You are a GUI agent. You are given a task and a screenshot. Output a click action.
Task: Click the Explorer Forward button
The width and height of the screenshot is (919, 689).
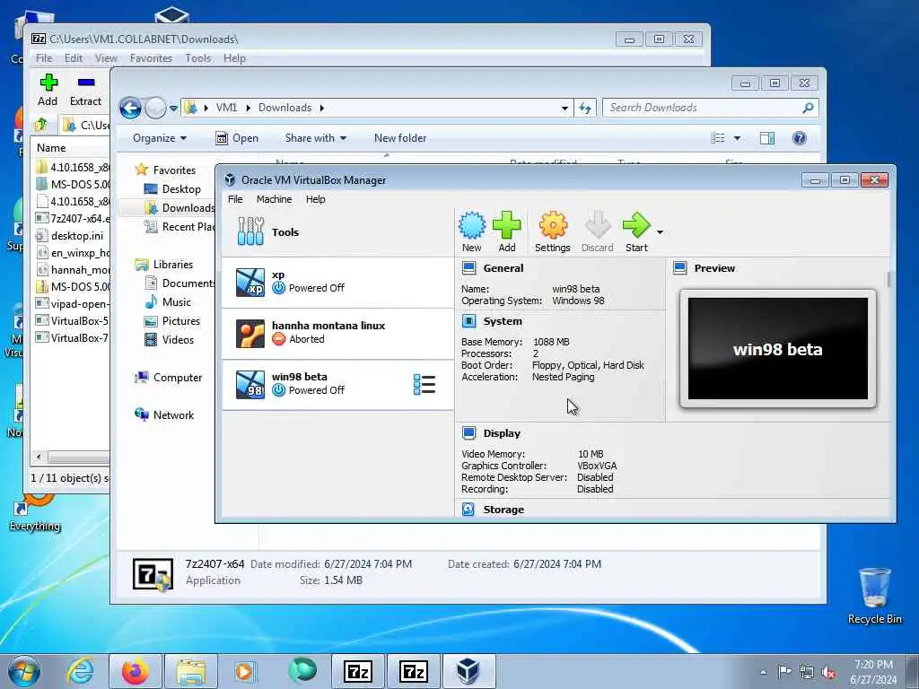155,108
